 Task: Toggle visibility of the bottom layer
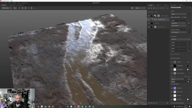pos(149,27)
